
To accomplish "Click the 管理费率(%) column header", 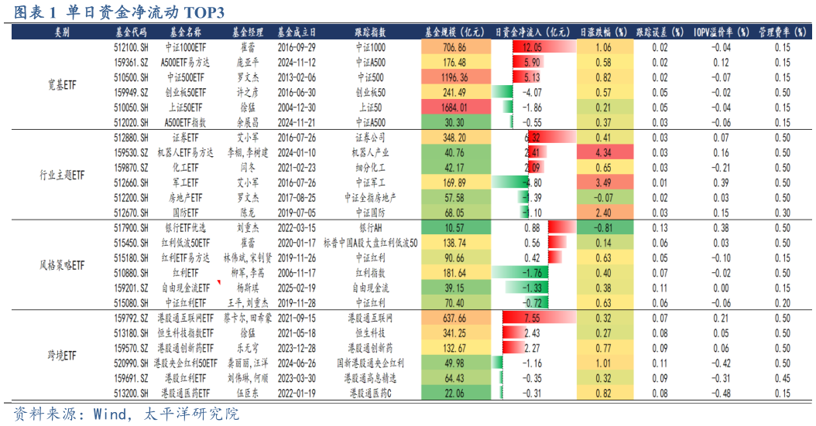I will pos(782,32).
